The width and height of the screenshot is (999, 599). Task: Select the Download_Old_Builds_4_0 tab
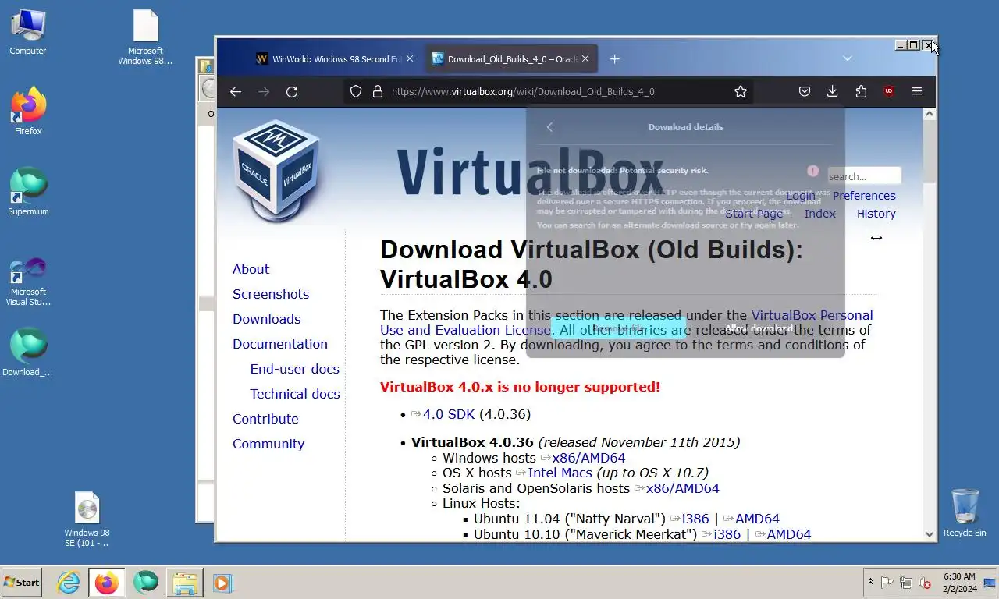click(x=511, y=58)
